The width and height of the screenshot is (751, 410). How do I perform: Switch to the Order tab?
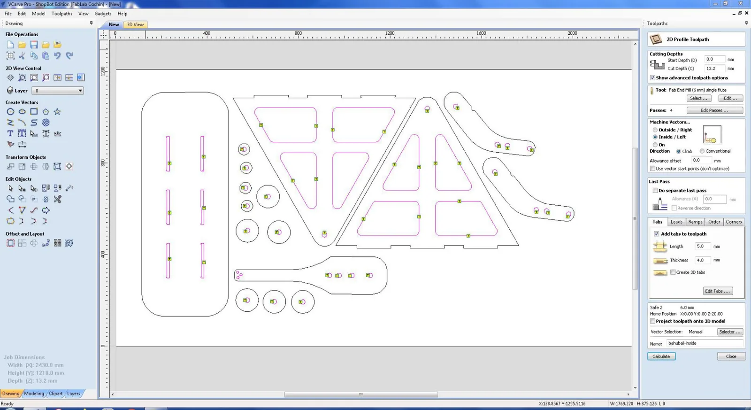(714, 222)
